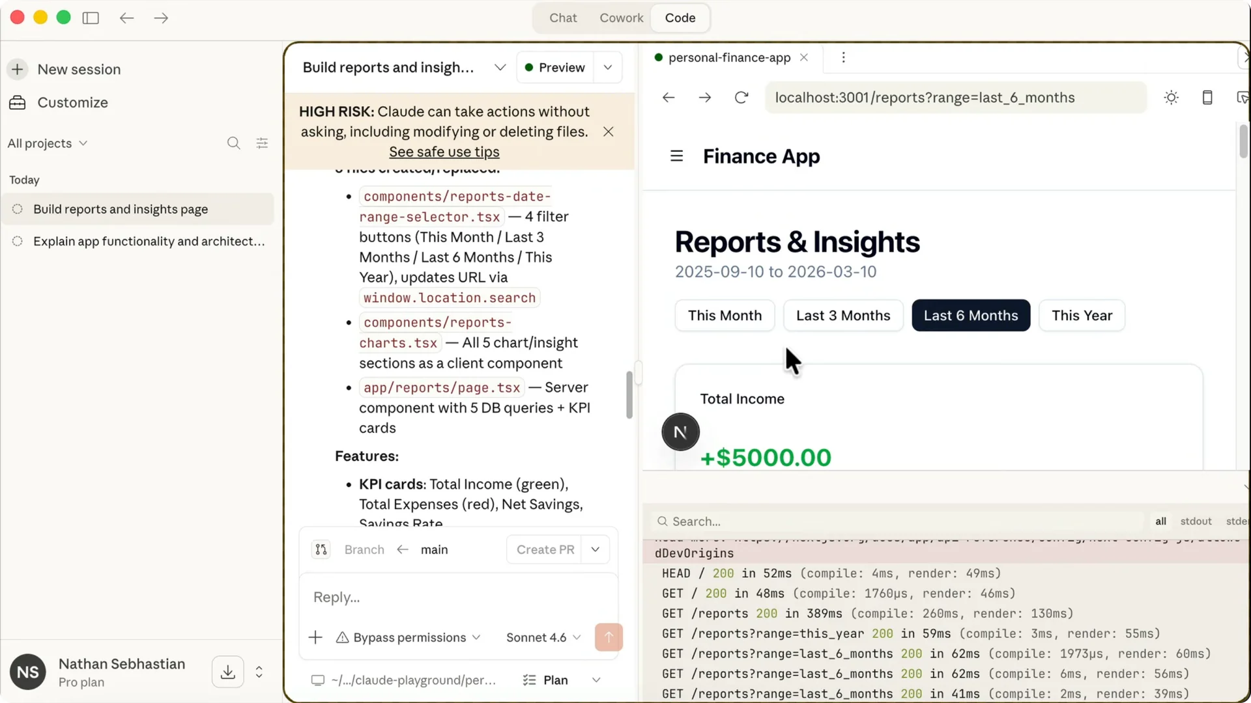Select This Month range filter

click(725, 316)
